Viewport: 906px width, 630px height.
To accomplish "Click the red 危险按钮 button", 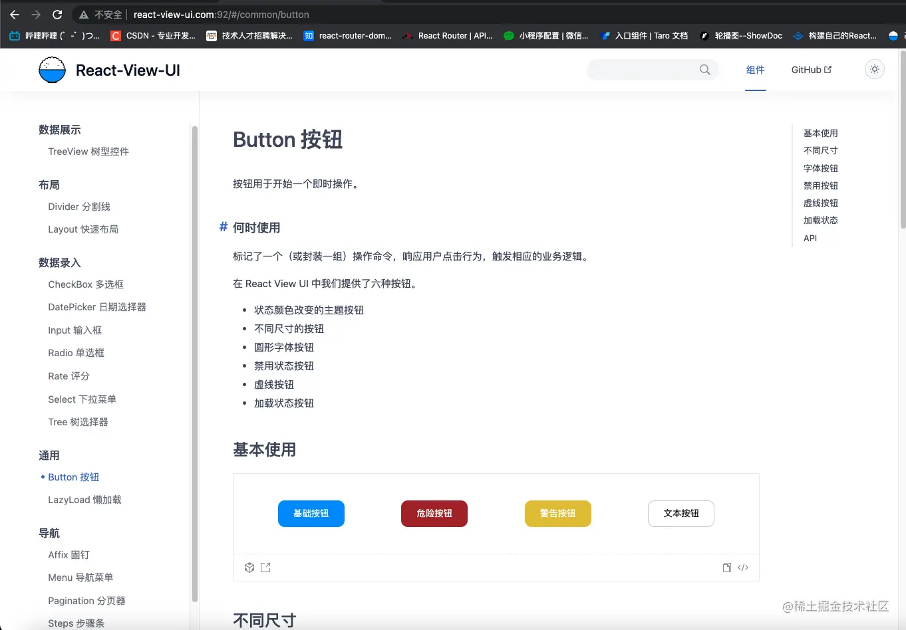I will click(x=434, y=514).
